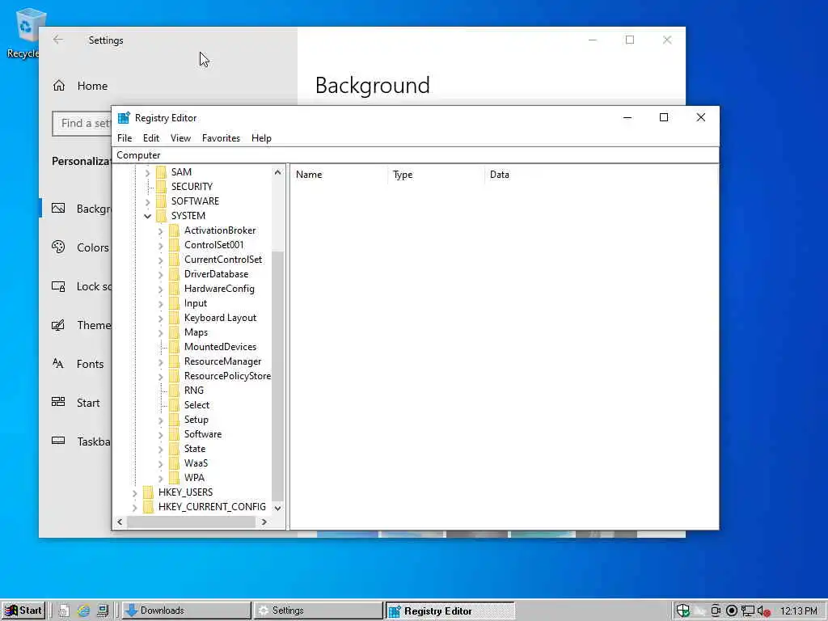This screenshot has width=828, height=621.
Task: Click the Type column header
Action: [436, 175]
